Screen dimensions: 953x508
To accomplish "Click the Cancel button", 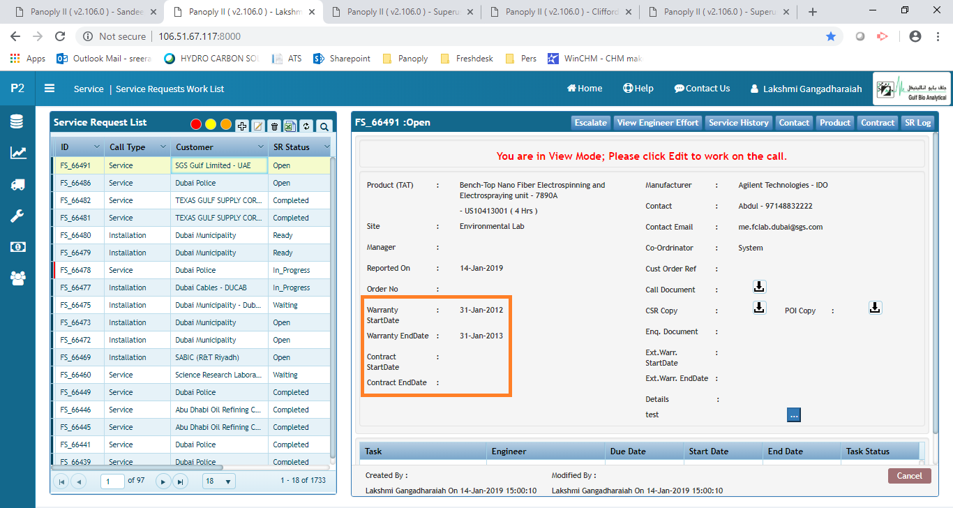I will click(x=909, y=476).
